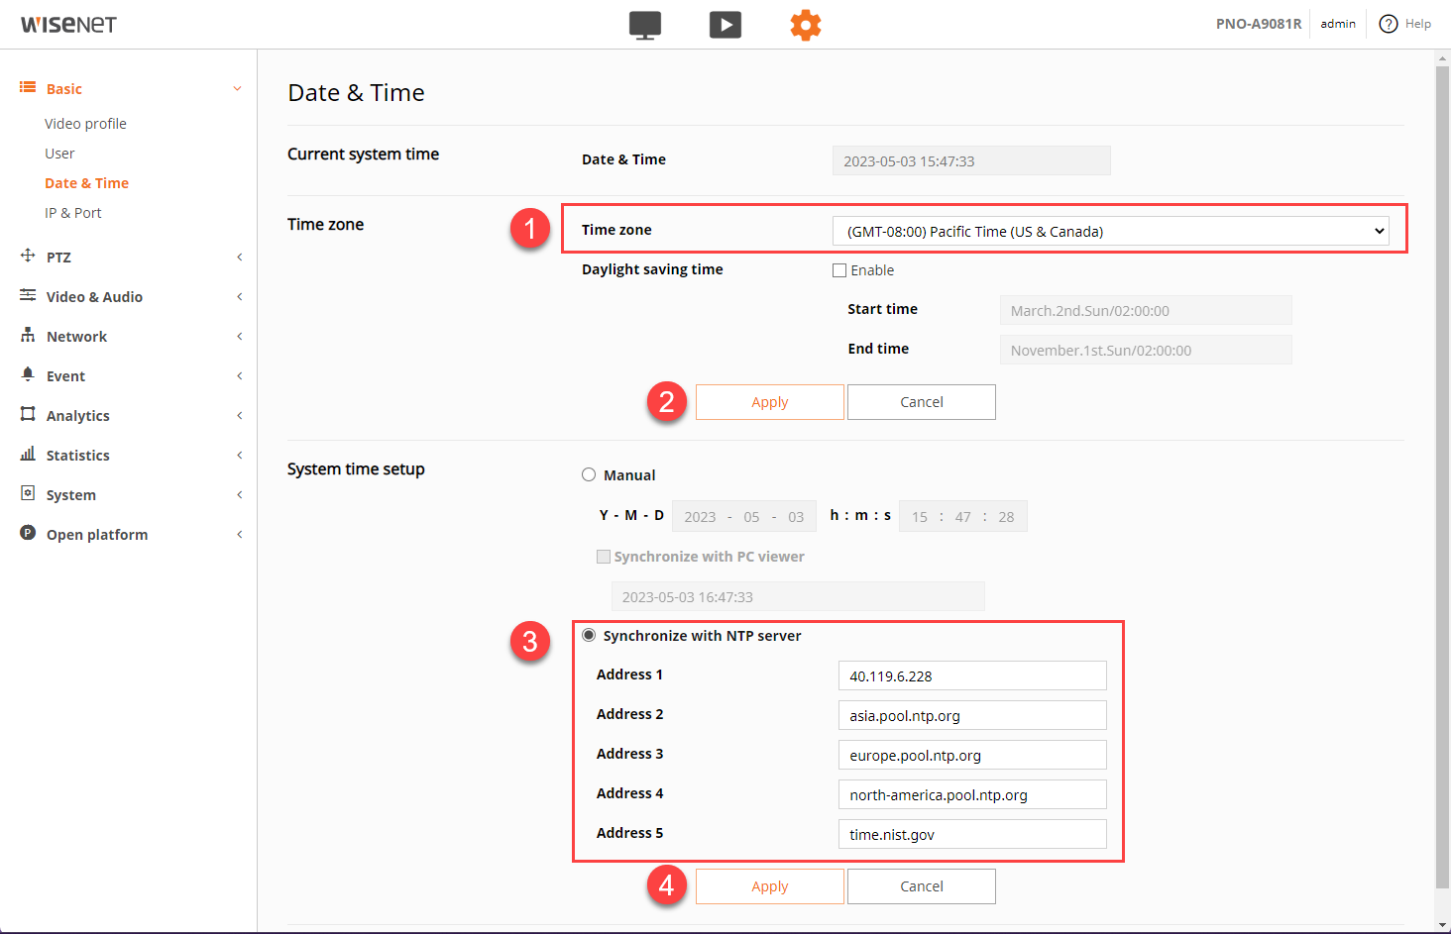Click the Help question mark icon
The width and height of the screenshot is (1451, 934).
(x=1389, y=24)
